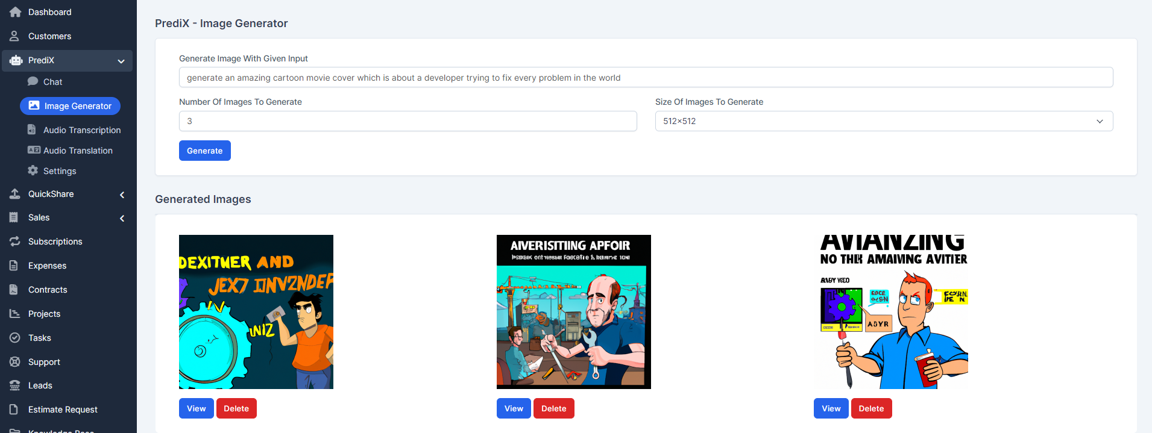Click the PrediX - Image Generator title

point(221,23)
